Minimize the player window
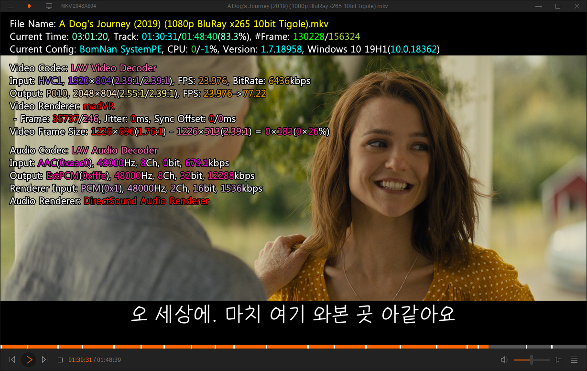The height and width of the screenshot is (371, 587). (x=540, y=6)
